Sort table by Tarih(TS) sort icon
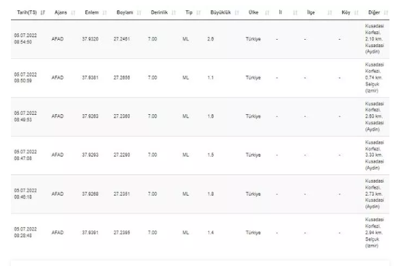Screen dimensions: 399x266 (43, 12)
